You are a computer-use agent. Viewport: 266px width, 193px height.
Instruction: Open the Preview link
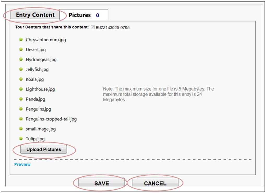click(x=22, y=164)
